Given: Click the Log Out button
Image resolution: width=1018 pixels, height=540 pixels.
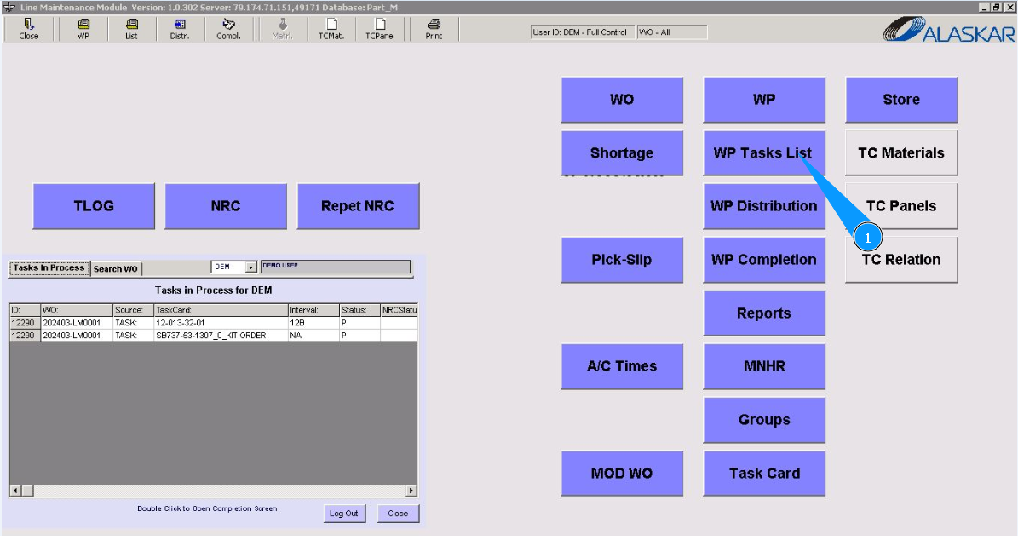Looking at the screenshot, I should pos(344,514).
